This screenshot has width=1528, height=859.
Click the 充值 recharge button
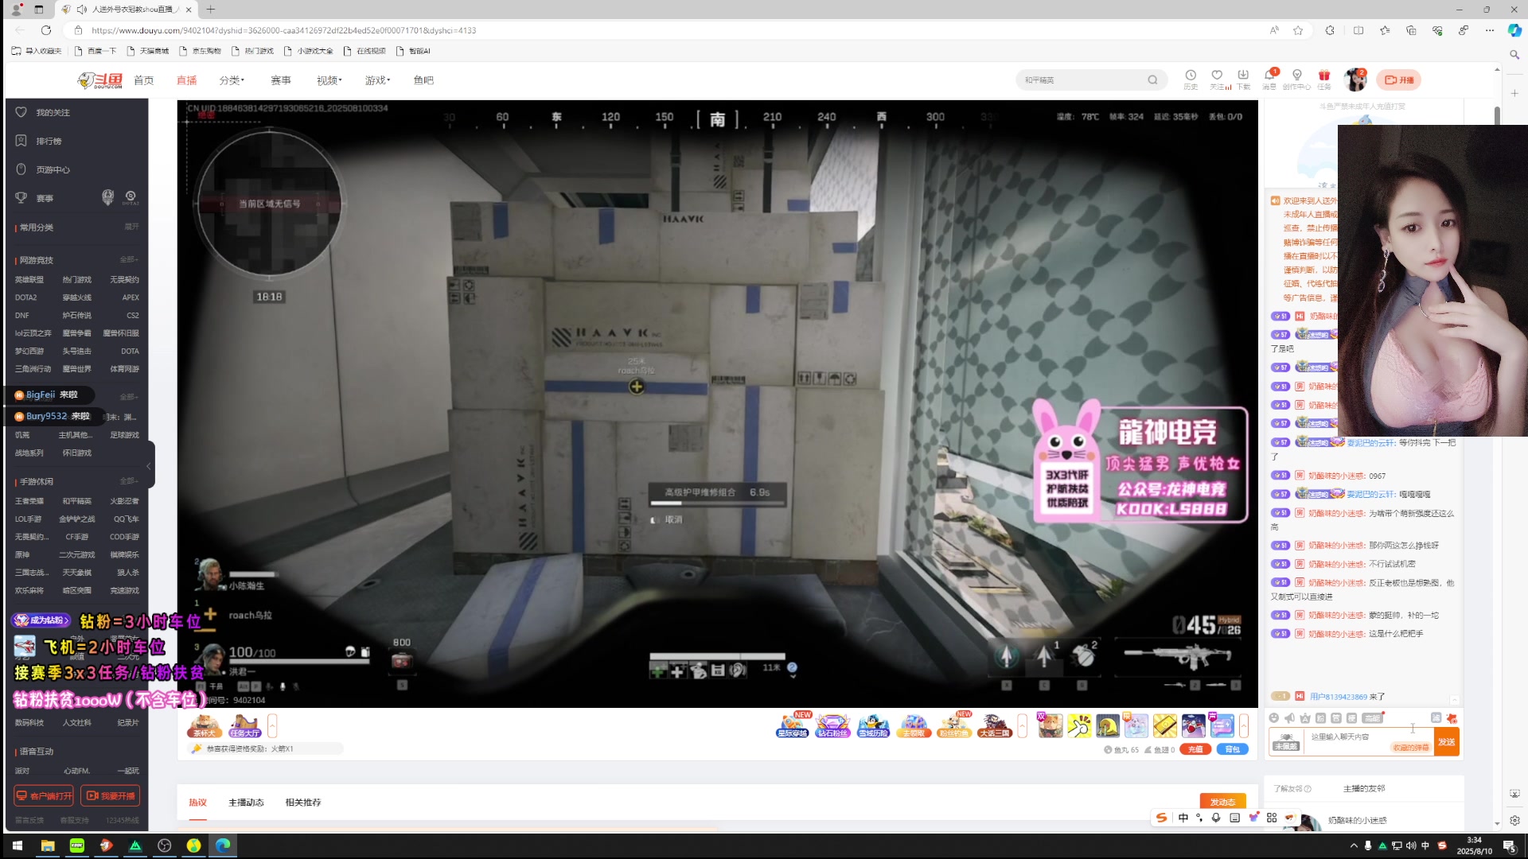point(1195,749)
